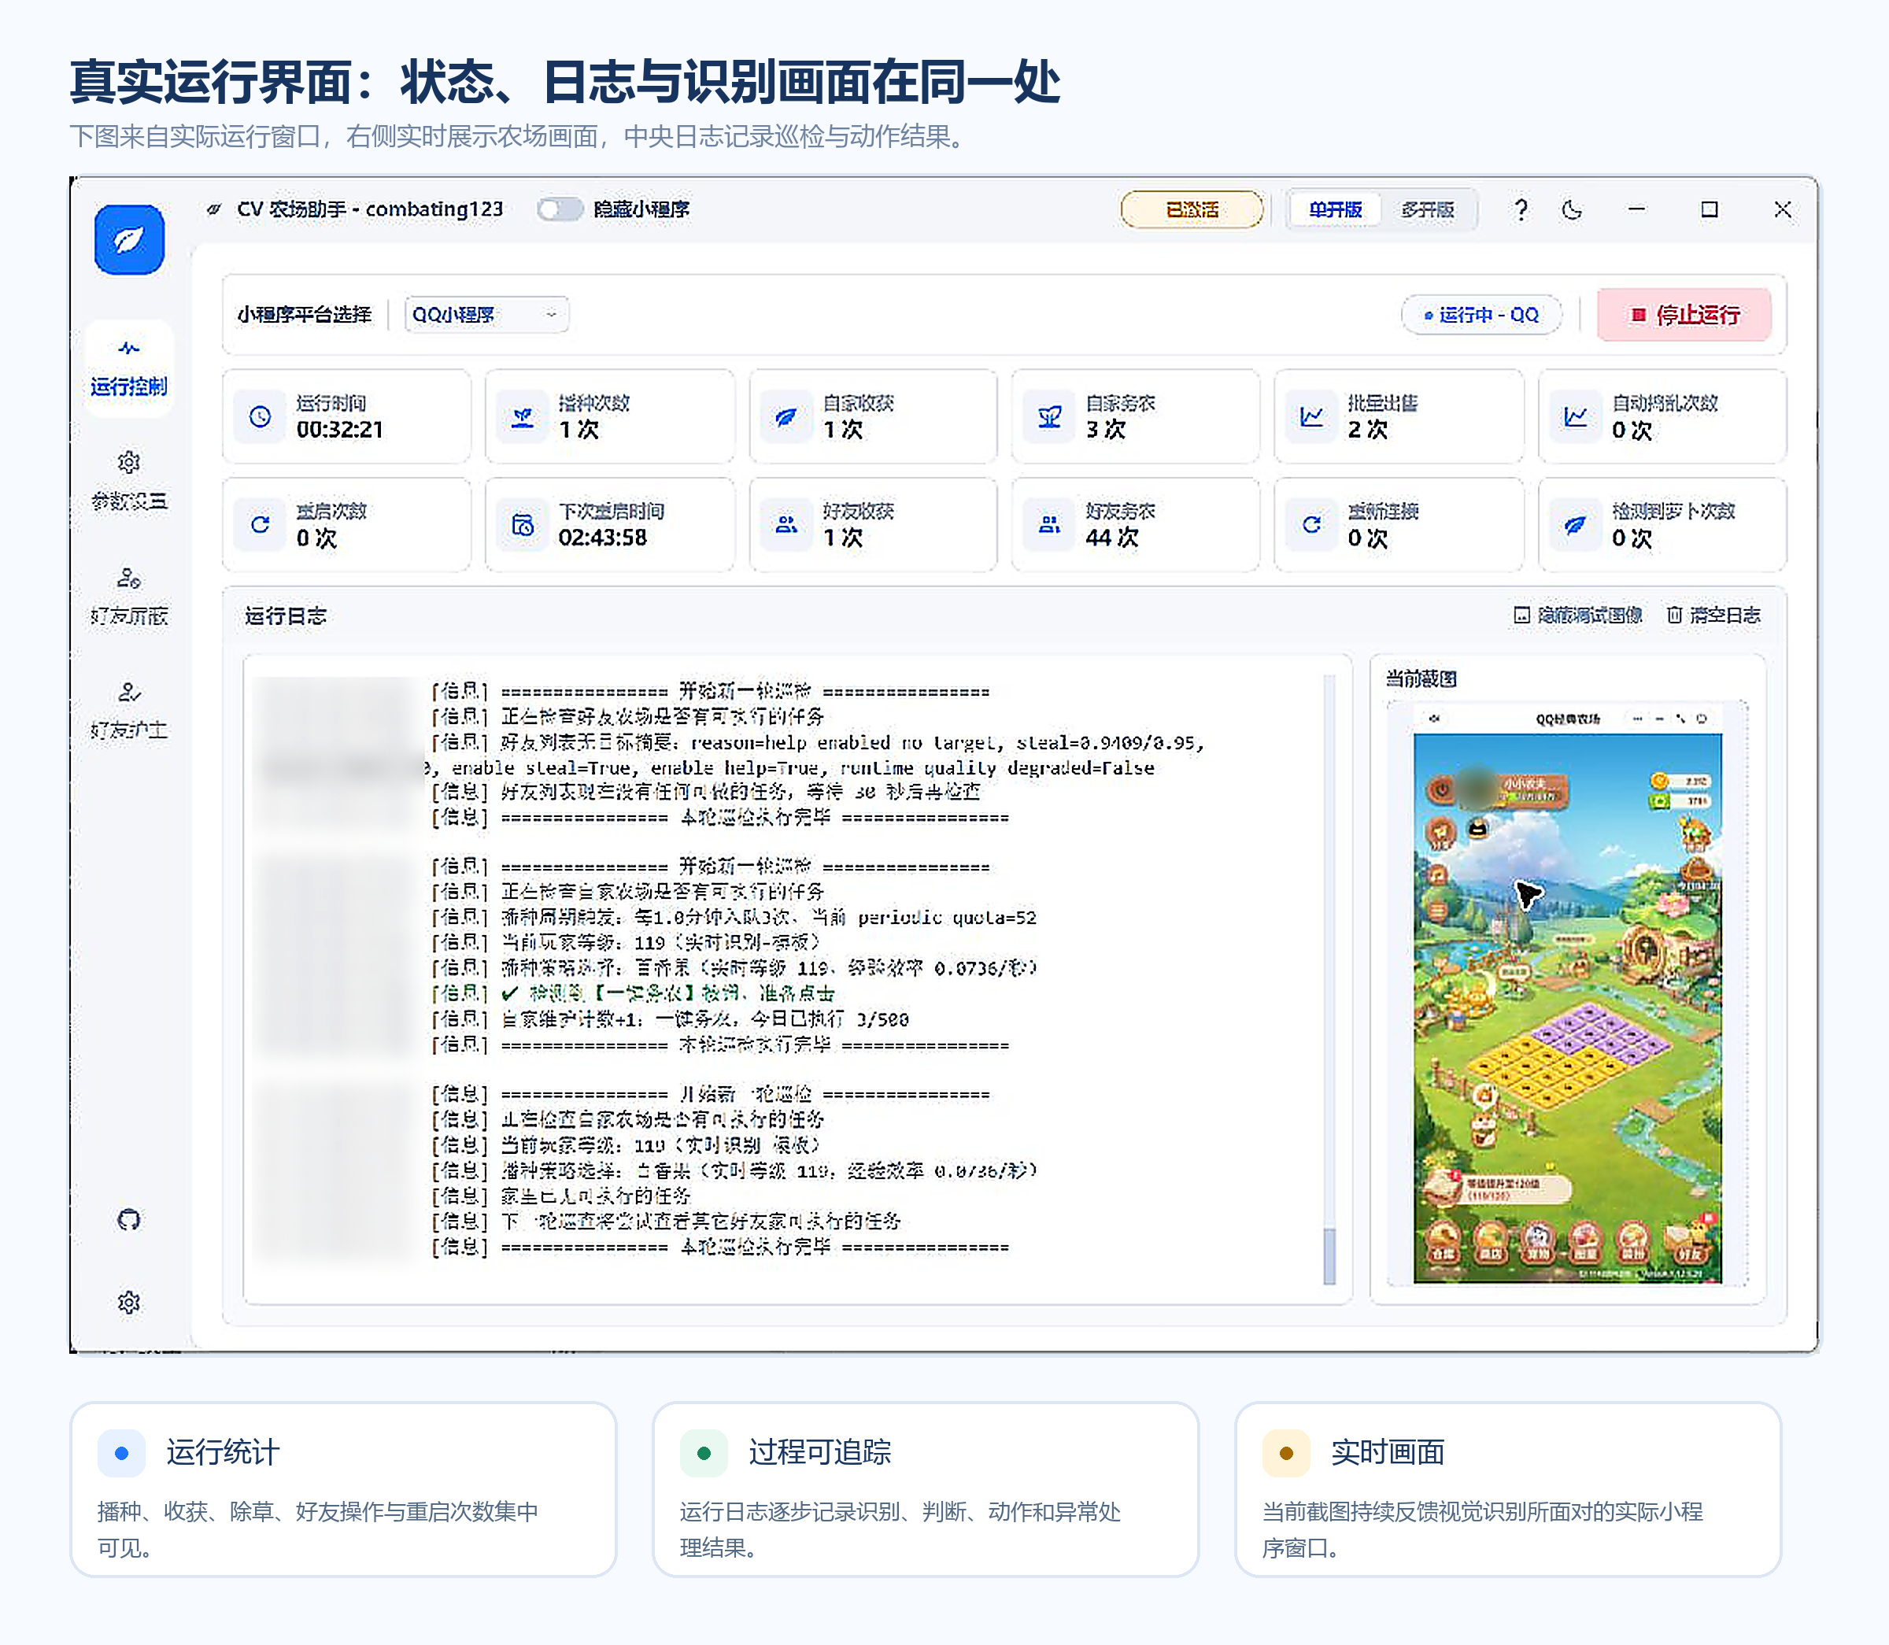This screenshot has width=1889, height=1645.
Task: Click the 运行中 - QQ status pill
Action: point(1481,315)
